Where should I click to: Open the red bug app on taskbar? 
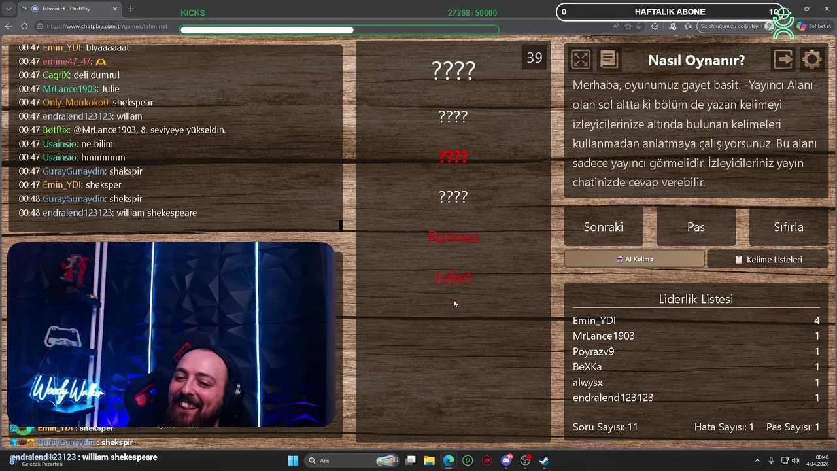[x=487, y=461]
